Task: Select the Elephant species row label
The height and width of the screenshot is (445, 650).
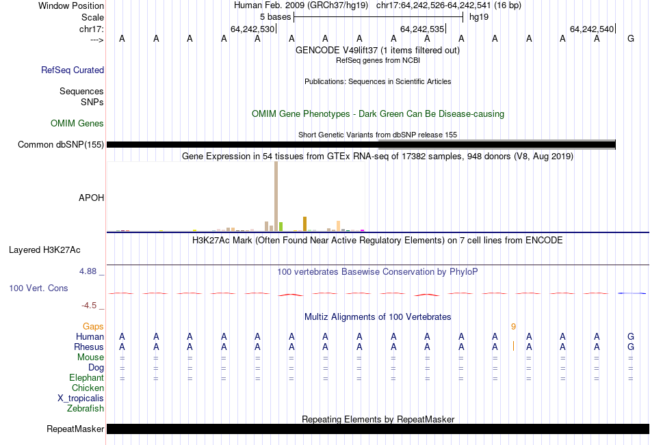Action: pyautogui.click(x=86, y=377)
